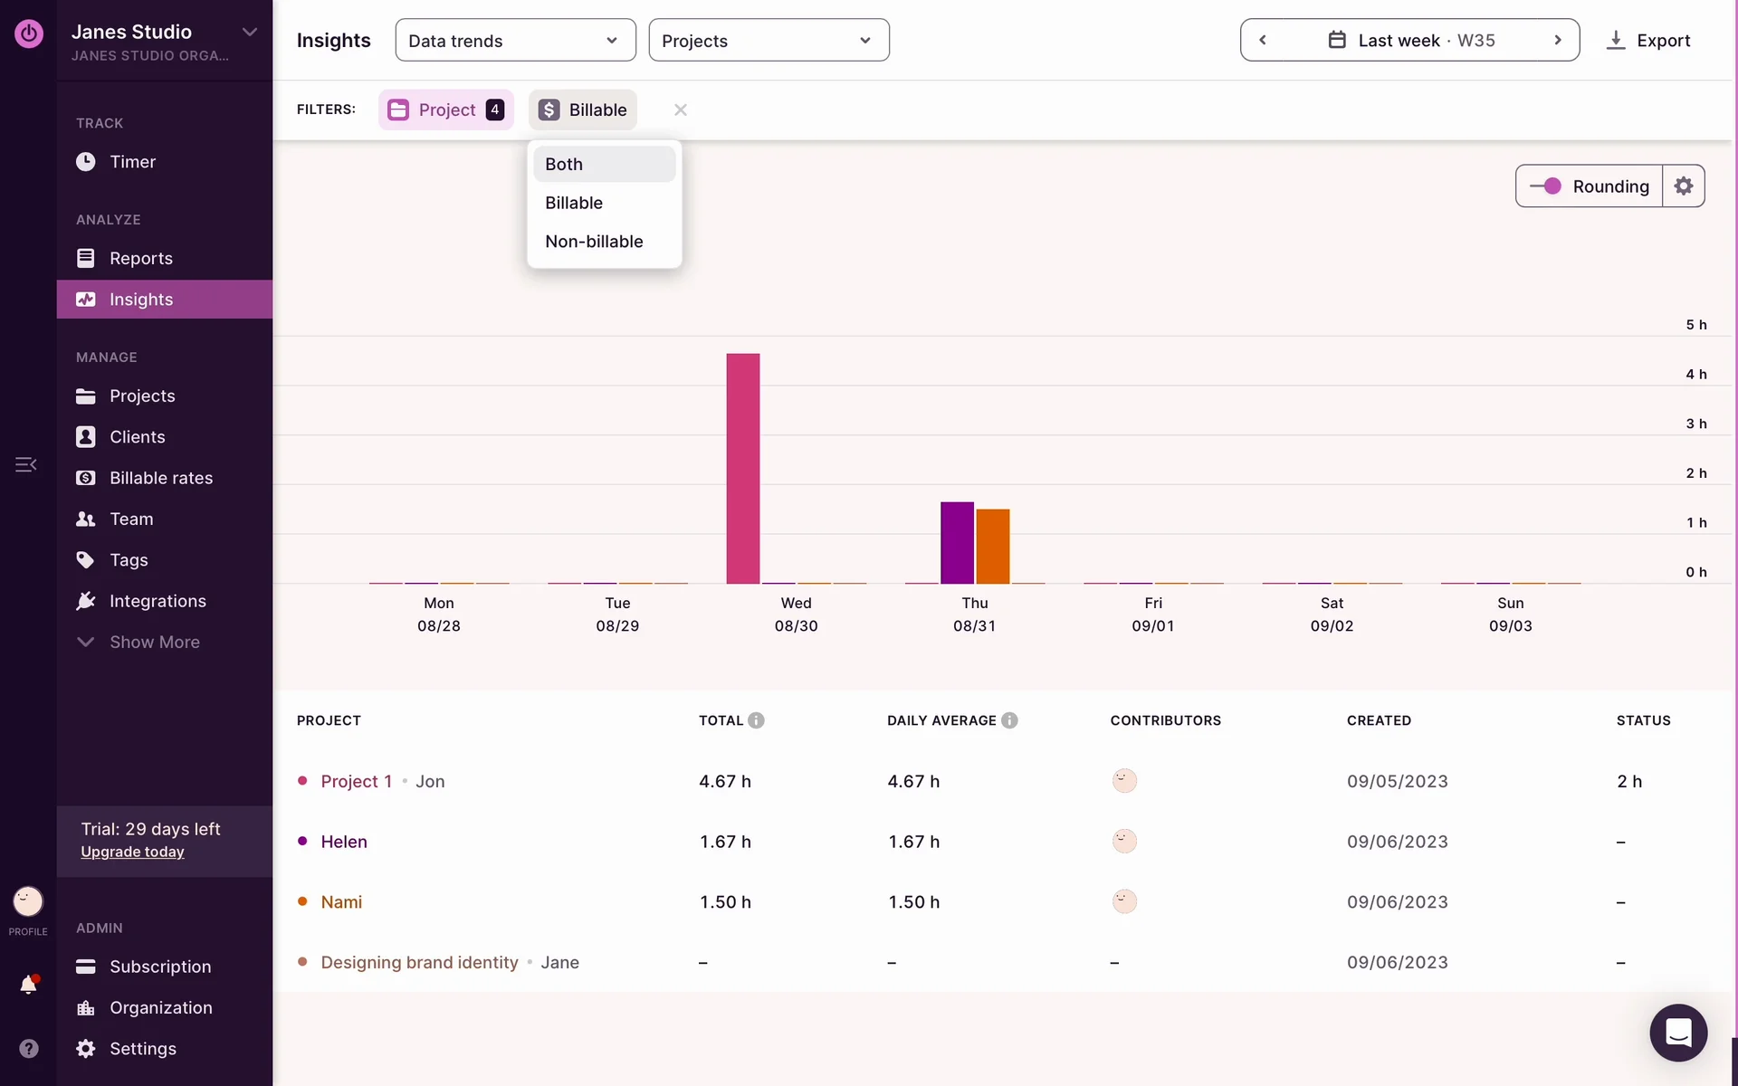This screenshot has height=1086, width=1738.
Task: Open the chat support bubble
Action: tap(1677, 1033)
